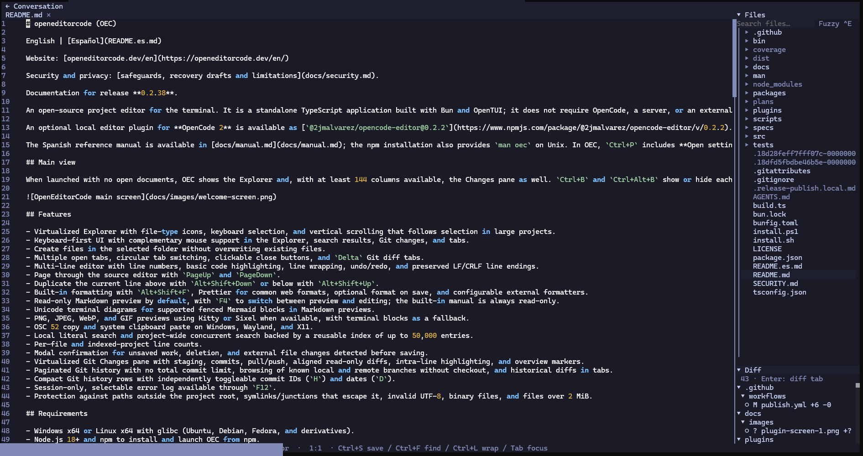863x456 pixels.
Task: Click the Diff panel scrollbar thumb
Action: pyautogui.click(x=858, y=386)
